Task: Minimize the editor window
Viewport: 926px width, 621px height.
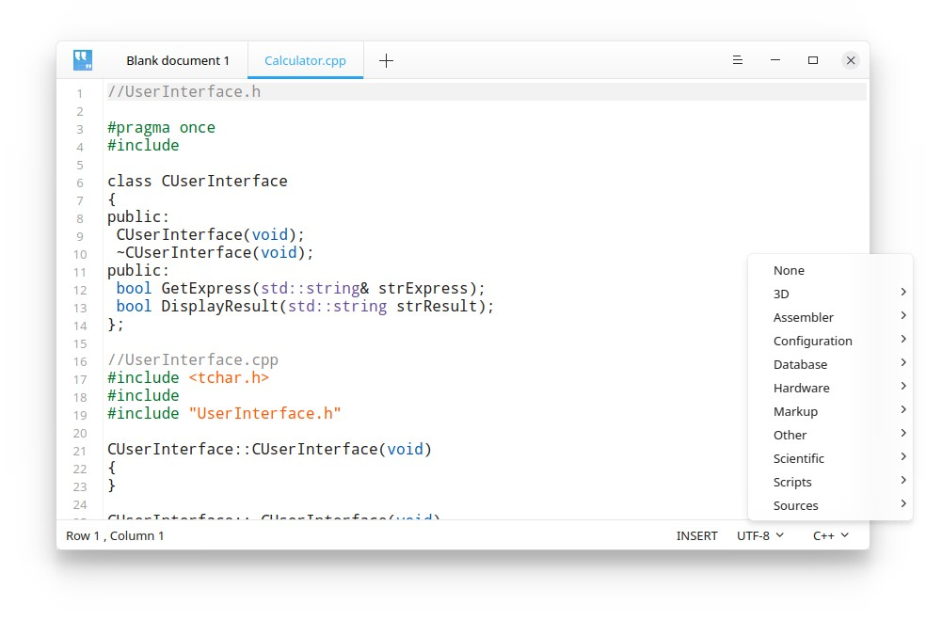Action: tap(775, 60)
